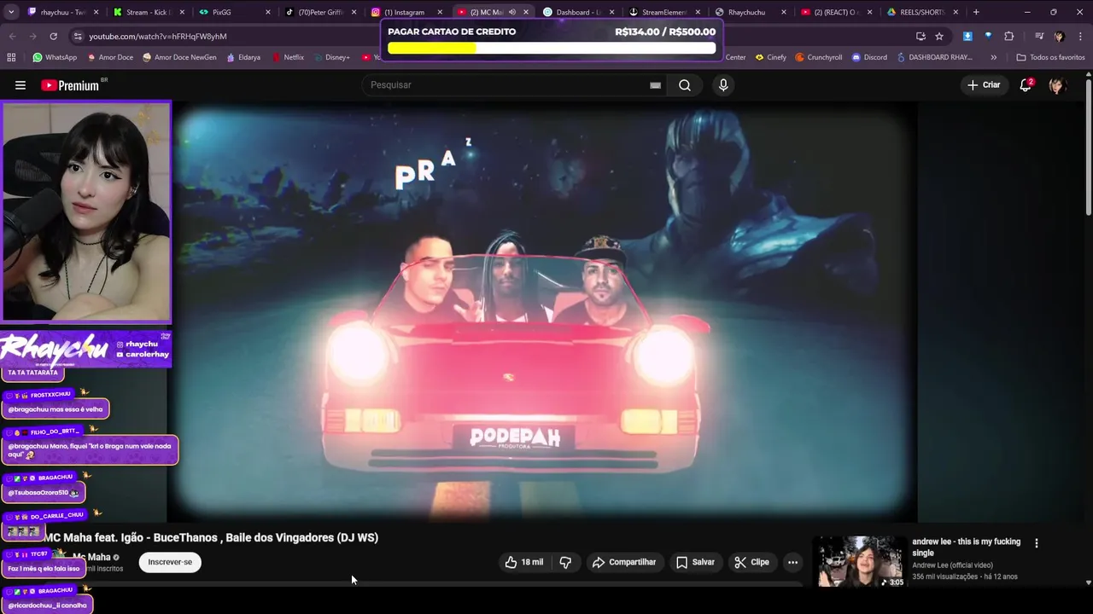Click the Criar create button
The image size is (1093, 614).
pyautogui.click(x=983, y=85)
